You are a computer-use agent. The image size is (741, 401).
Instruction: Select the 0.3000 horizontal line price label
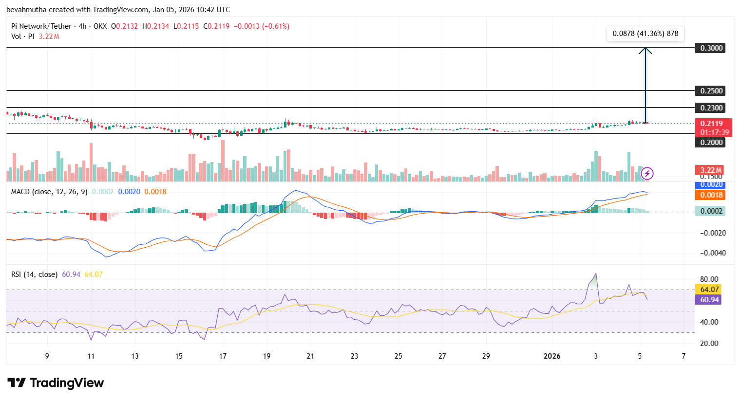tap(711, 48)
